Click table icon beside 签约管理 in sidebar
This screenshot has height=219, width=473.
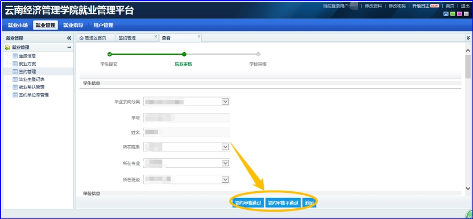coord(15,71)
